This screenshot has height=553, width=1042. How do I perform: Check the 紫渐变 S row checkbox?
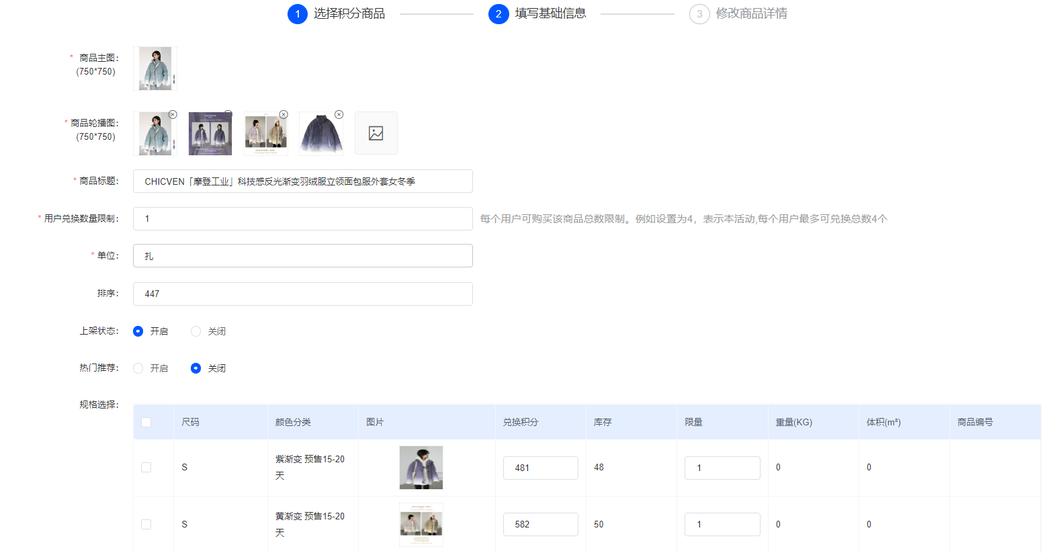click(146, 467)
